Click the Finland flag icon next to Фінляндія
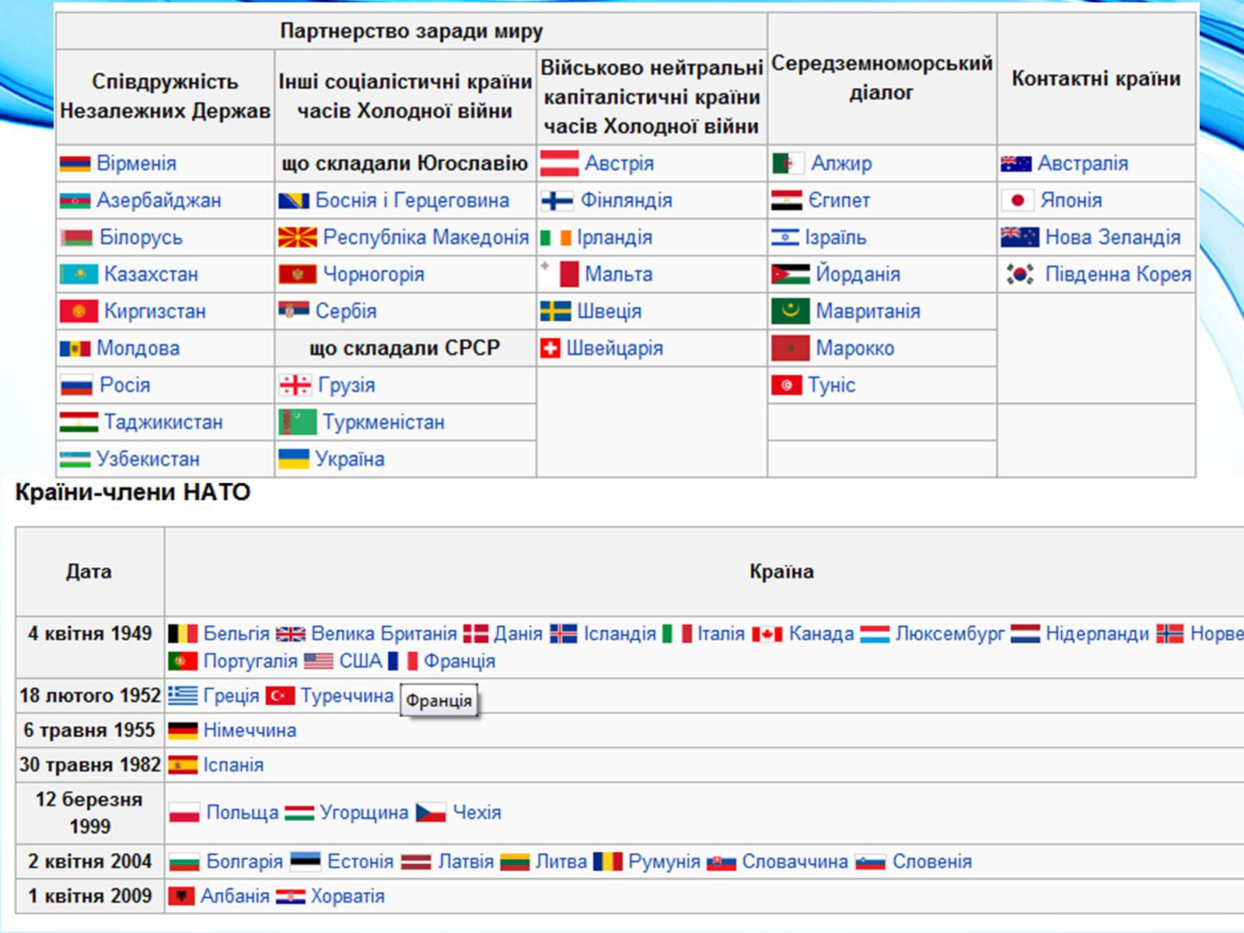 557,201
